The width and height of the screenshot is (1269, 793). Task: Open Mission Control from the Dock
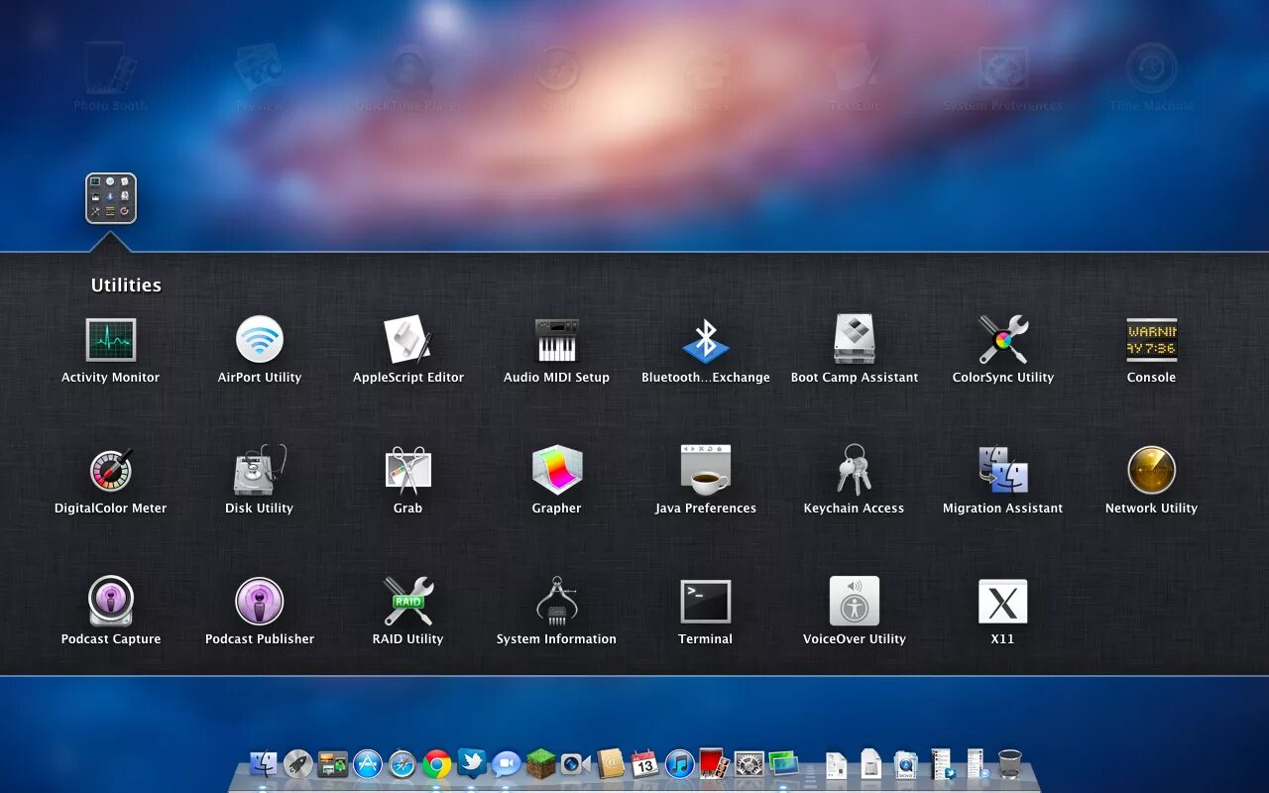pyautogui.click(x=333, y=764)
